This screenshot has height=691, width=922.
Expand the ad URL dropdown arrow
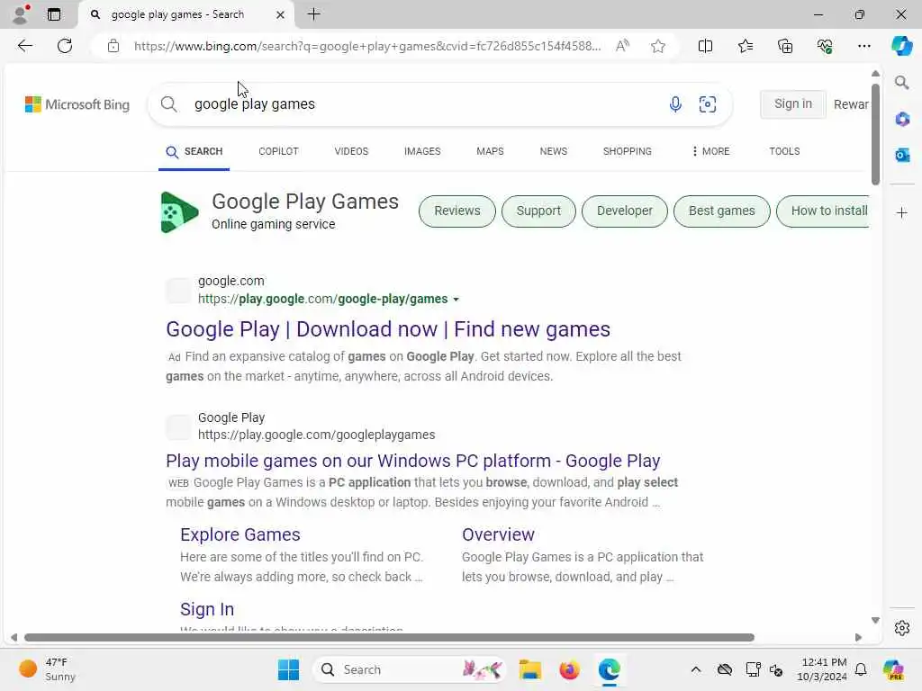456,300
